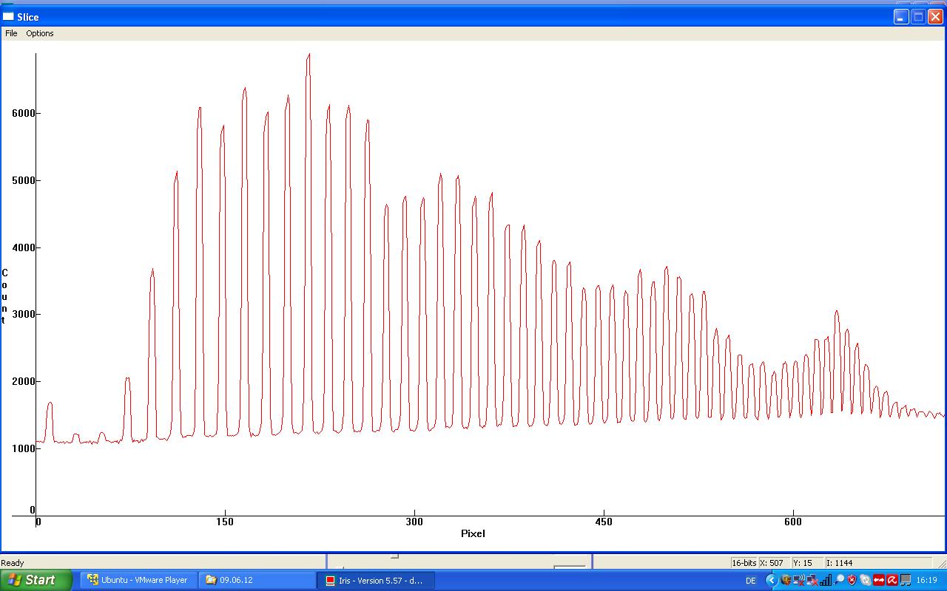Switch to Iris Version 5.57 taskbar button
This screenshot has width=947, height=591.
375,580
